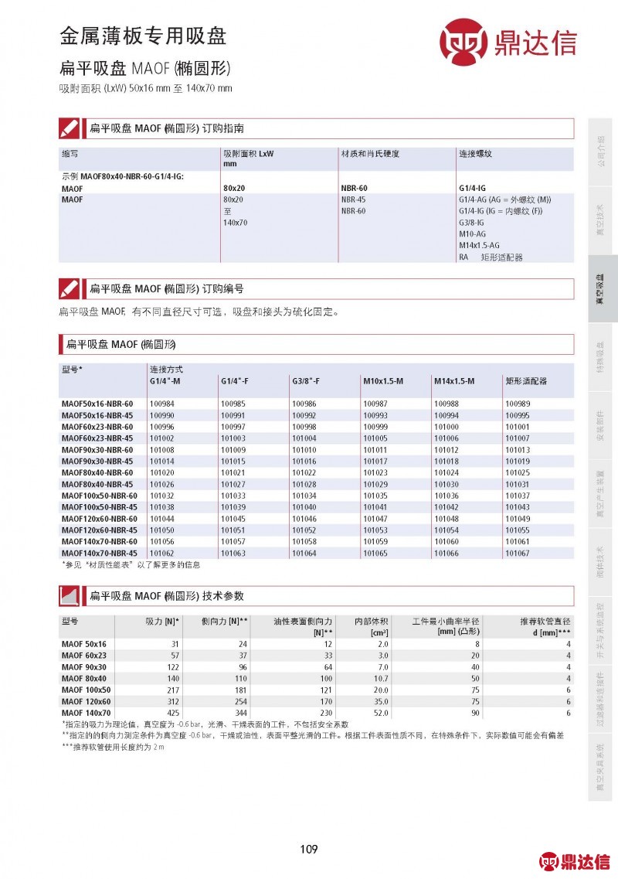
Task: Click the 连接螺纹 column header
Action: click(x=475, y=154)
